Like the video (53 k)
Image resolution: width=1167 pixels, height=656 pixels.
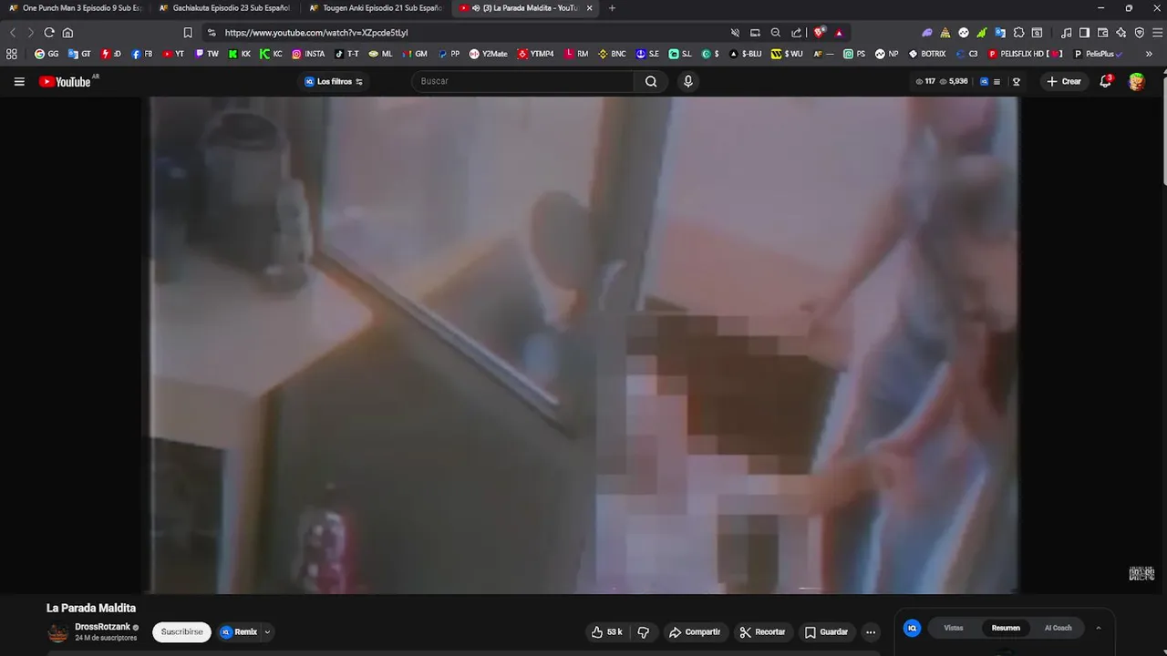pyautogui.click(x=607, y=631)
